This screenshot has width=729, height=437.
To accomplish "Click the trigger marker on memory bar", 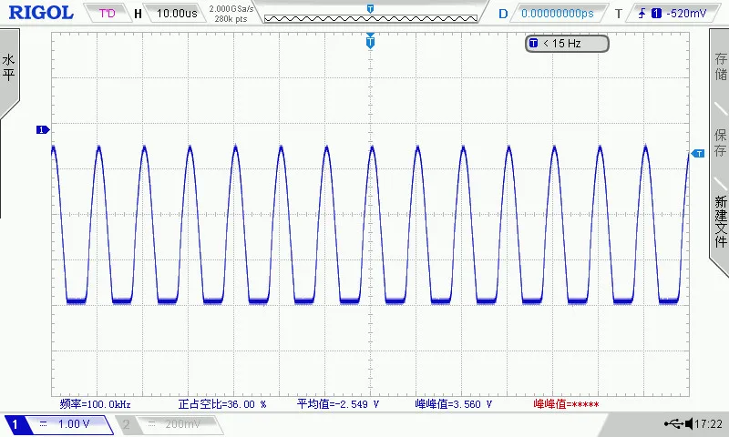I will click(370, 9).
